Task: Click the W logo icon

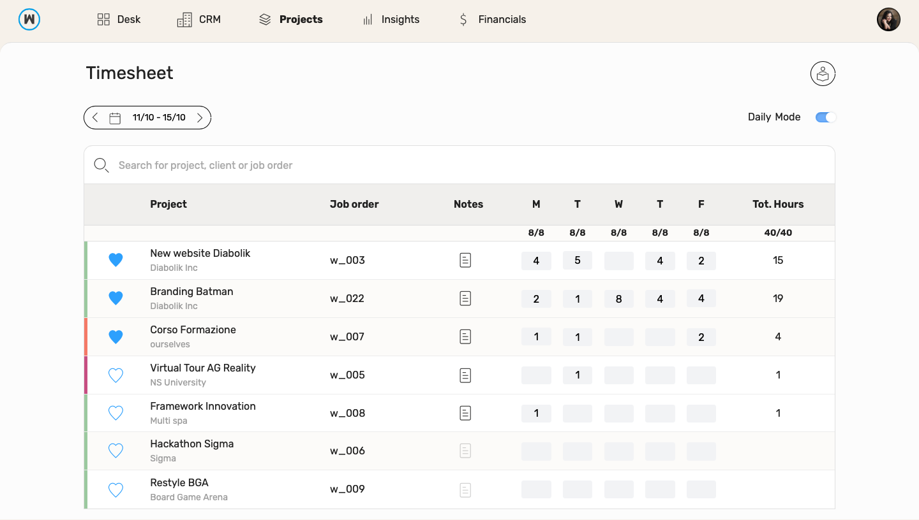Action: click(29, 19)
